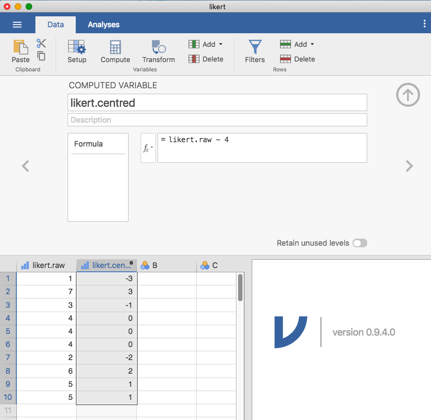Click the formula box with likert.raw - 4

click(262, 148)
